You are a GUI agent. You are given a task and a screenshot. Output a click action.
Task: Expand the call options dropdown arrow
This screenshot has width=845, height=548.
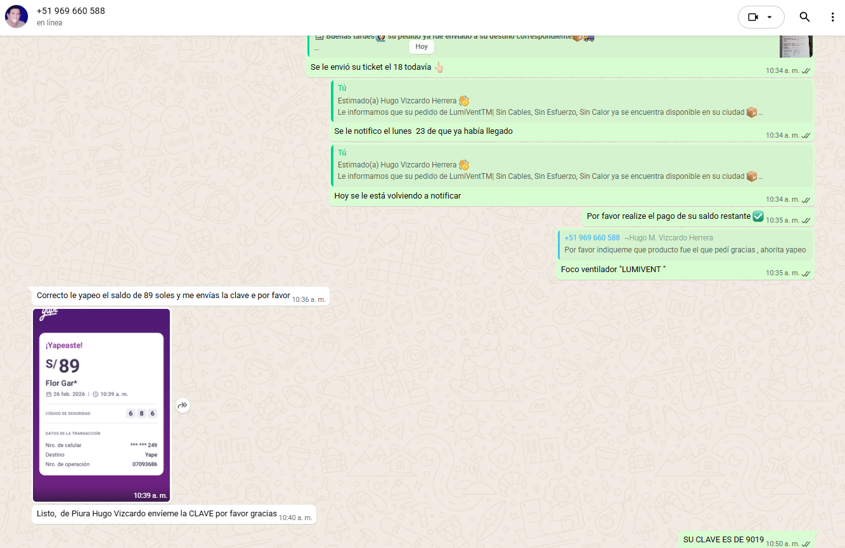pyautogui.click(x=770, y=17)
